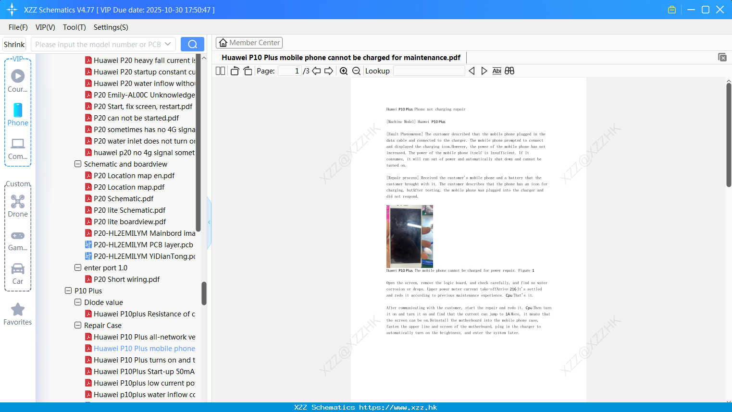Open the Tool(T) menu

click(74, 27)
